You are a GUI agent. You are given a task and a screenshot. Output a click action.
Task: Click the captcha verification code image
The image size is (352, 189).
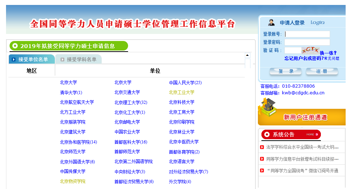[310, 51]
